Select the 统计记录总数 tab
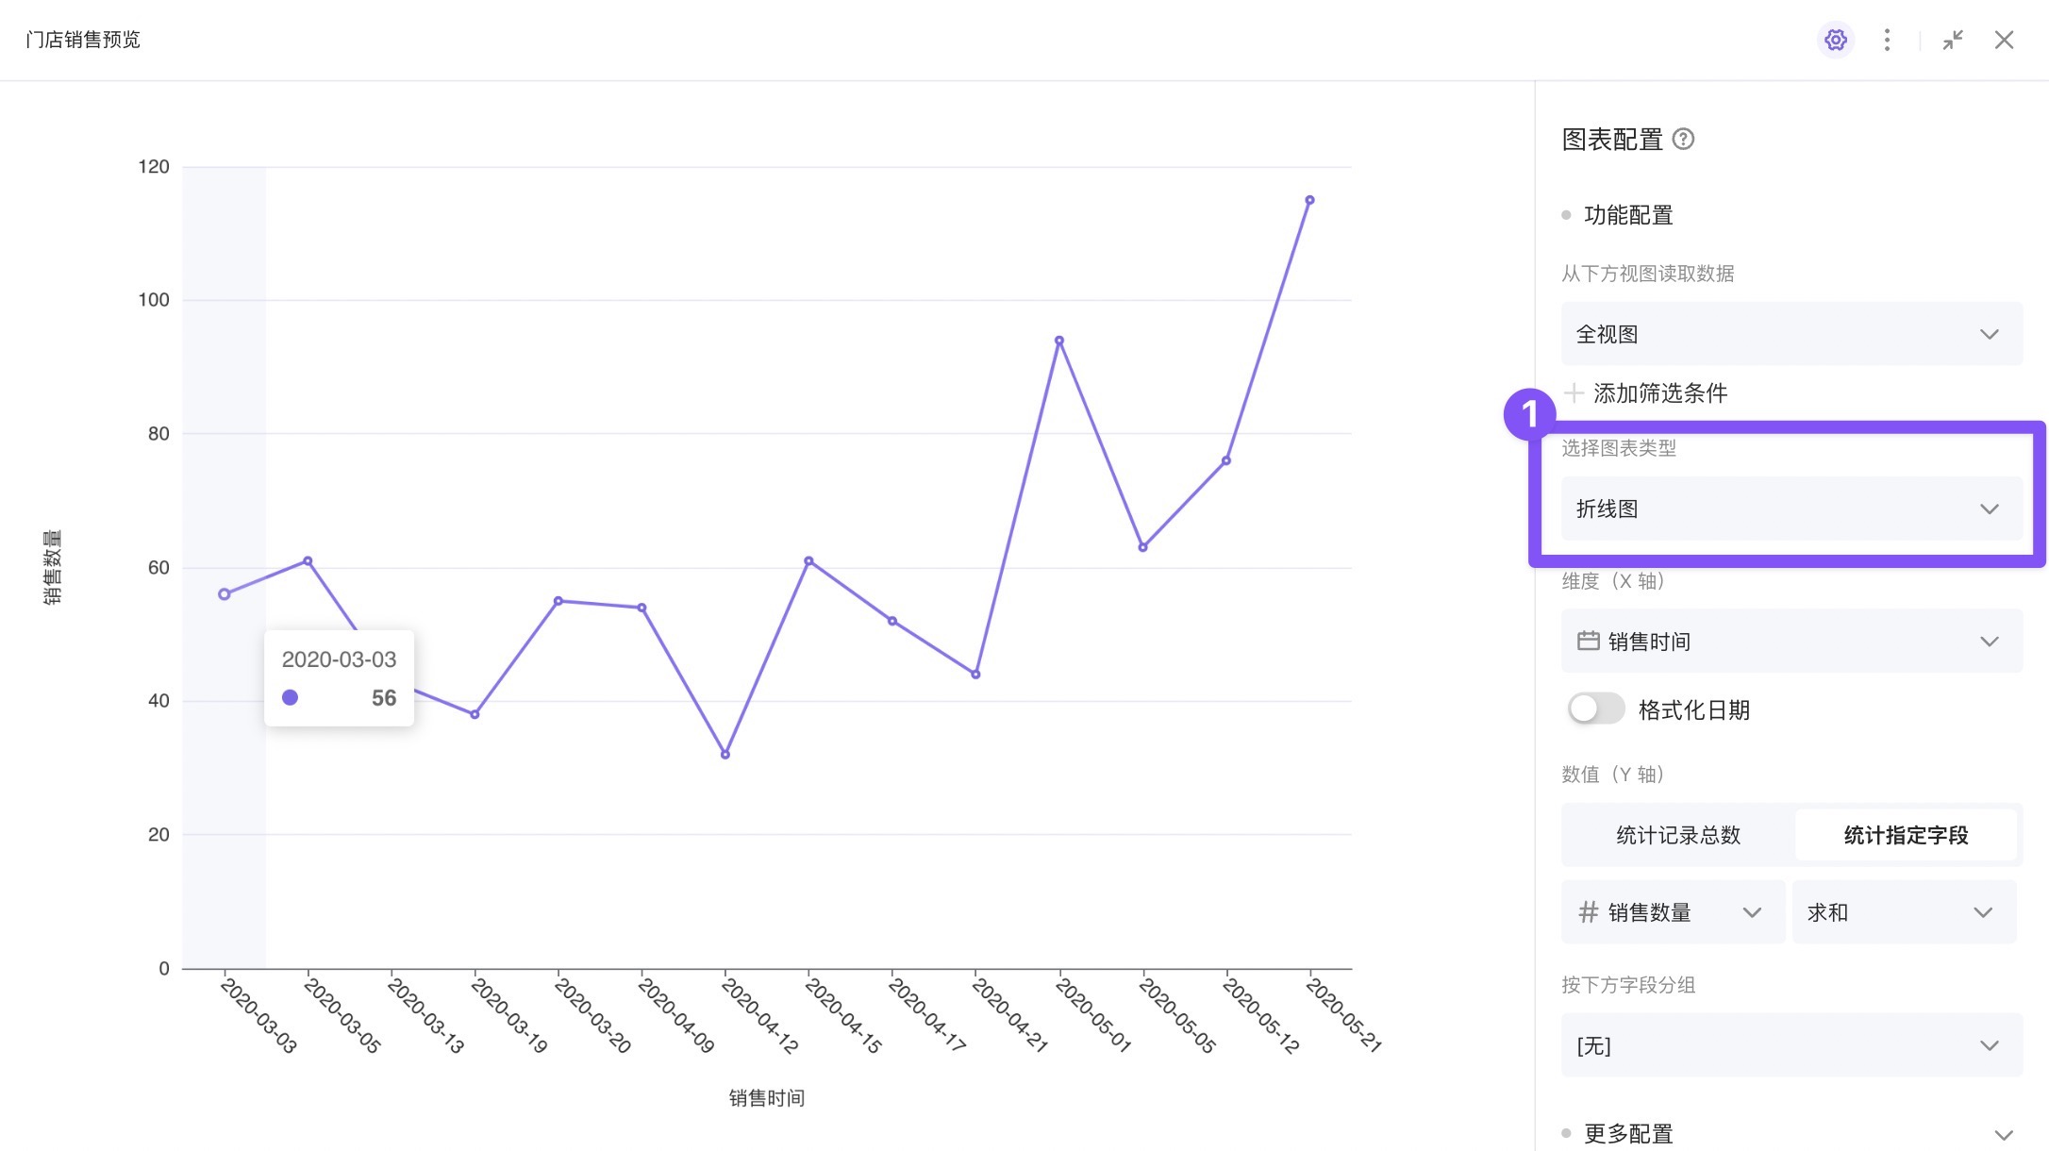This screenshot has height=1151, width=2049. tap(1676, 834)
